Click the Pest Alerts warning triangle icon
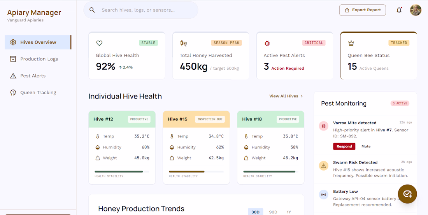428x215 pixels. tap(13, 76)
